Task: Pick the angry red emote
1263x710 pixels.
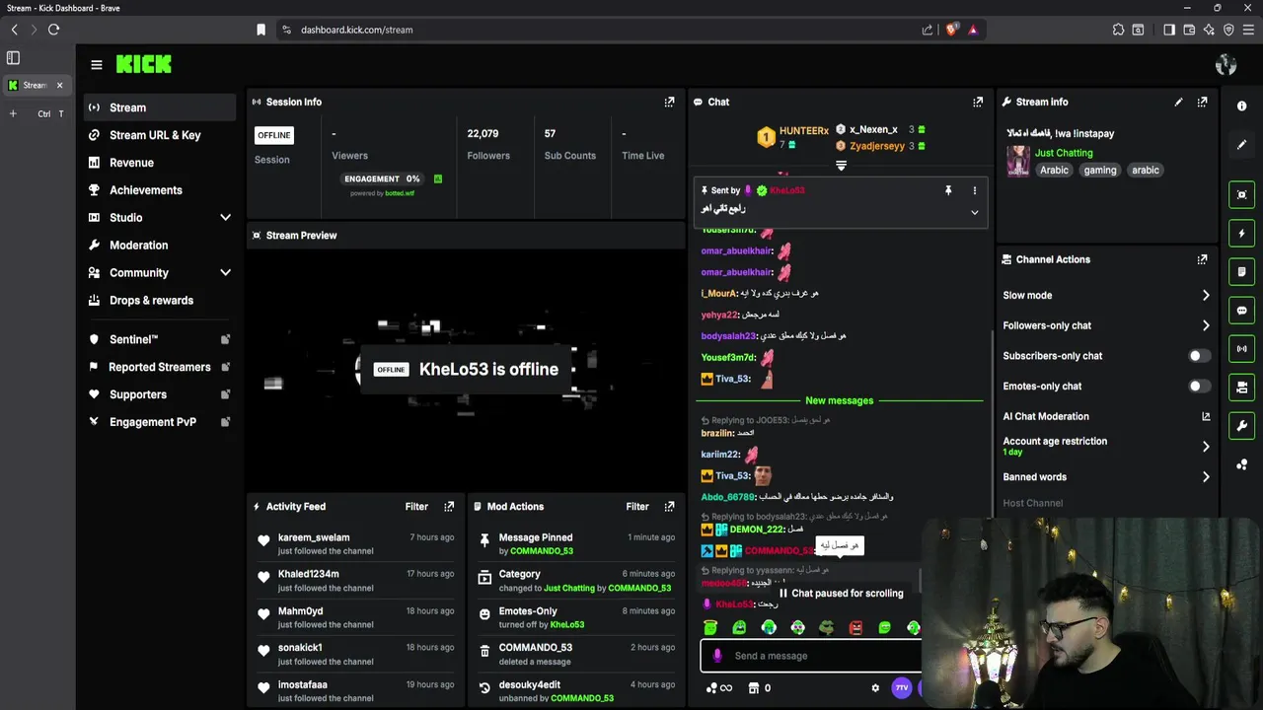Action: coord(855,627)
